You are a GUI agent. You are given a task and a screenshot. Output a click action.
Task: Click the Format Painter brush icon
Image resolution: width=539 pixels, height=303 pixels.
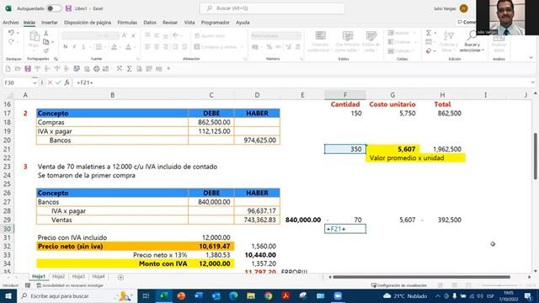coord(46,50)
